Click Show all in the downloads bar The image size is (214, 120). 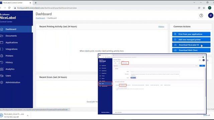(207, 115)
